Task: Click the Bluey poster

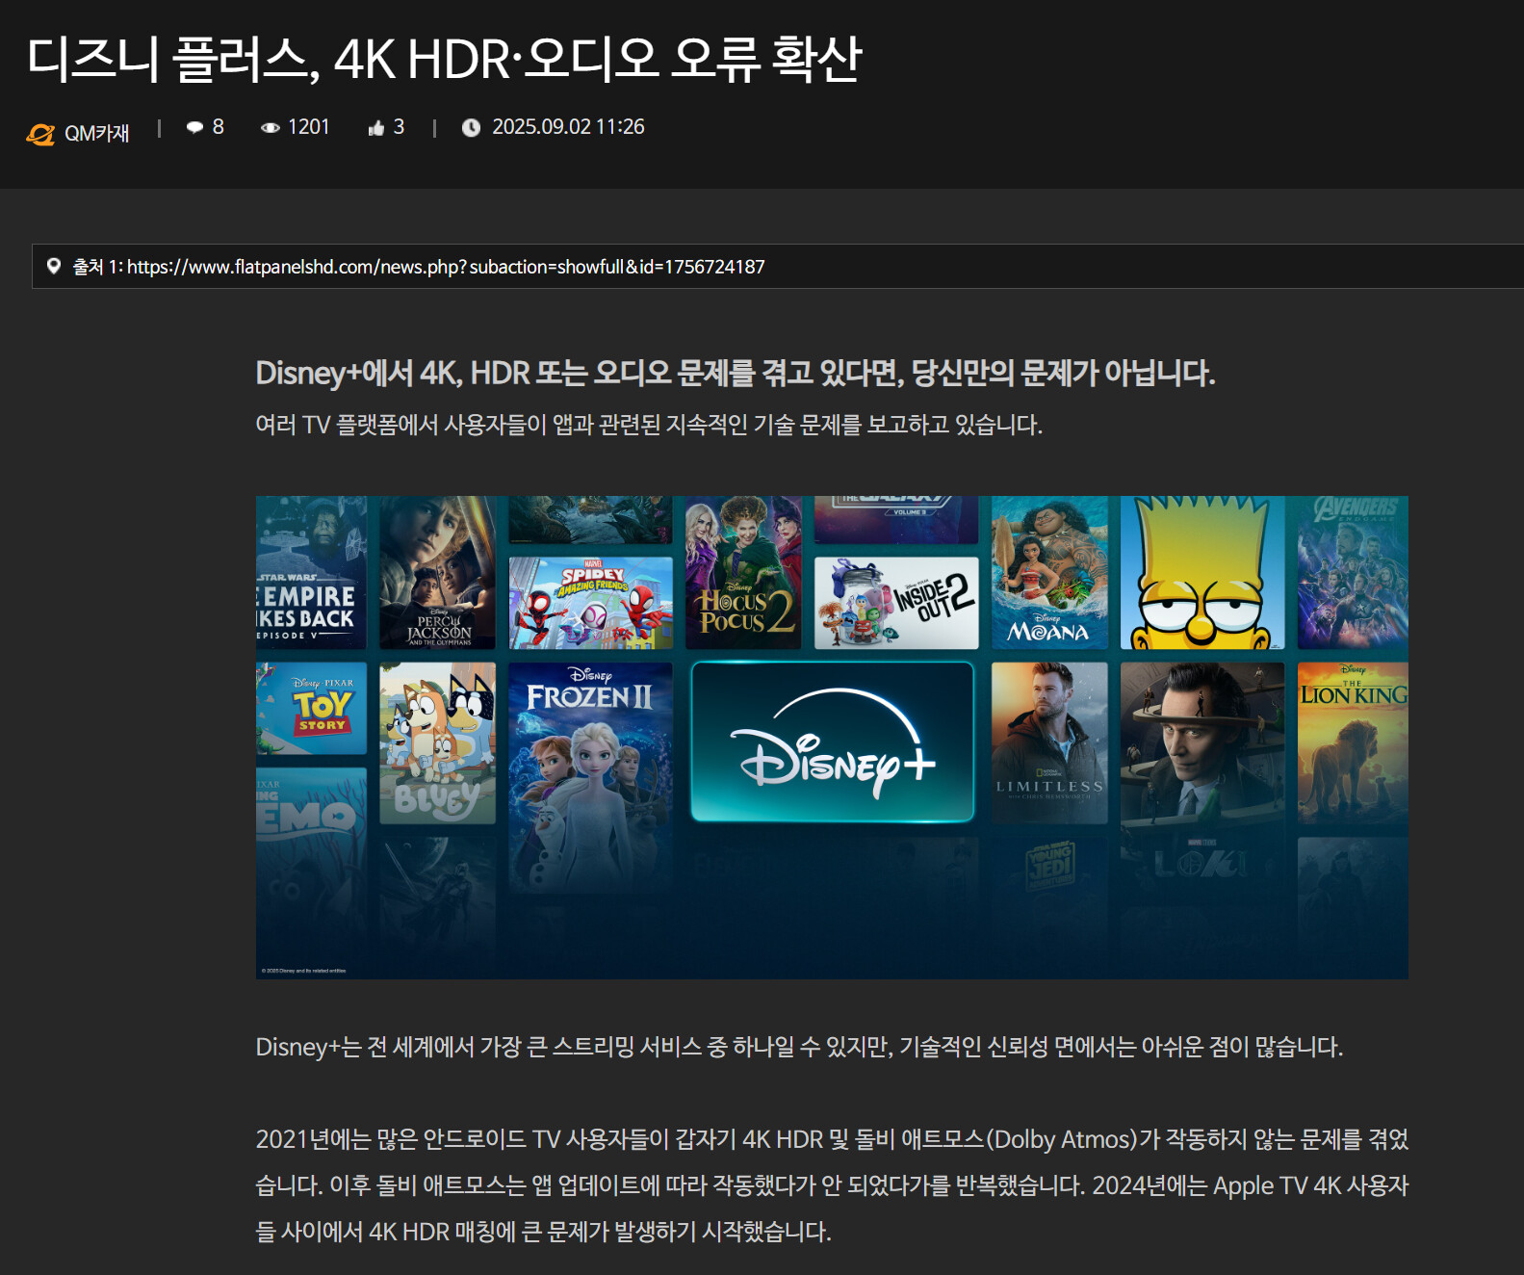Action: pyautogui.click(x=438, y=742)
